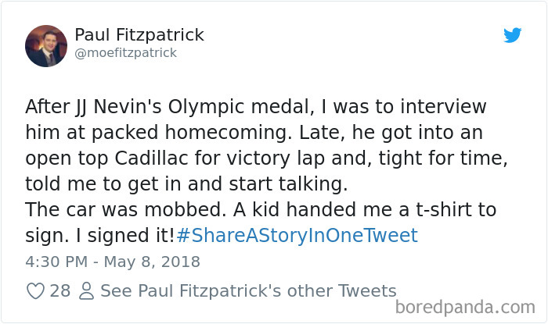The height and width of the screenshot is (324, 548).
Task: Click the like count 28
Action: tap(60, 291)
